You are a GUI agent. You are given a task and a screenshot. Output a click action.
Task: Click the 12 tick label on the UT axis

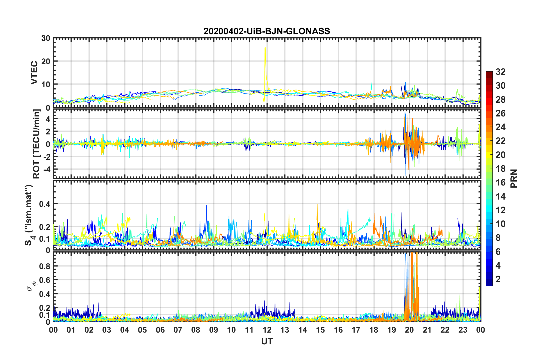point(267,330)
